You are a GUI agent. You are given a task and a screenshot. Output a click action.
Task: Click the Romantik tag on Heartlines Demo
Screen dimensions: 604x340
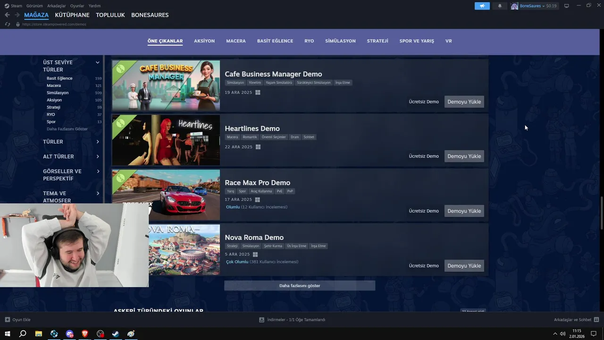tap(250, 137)
